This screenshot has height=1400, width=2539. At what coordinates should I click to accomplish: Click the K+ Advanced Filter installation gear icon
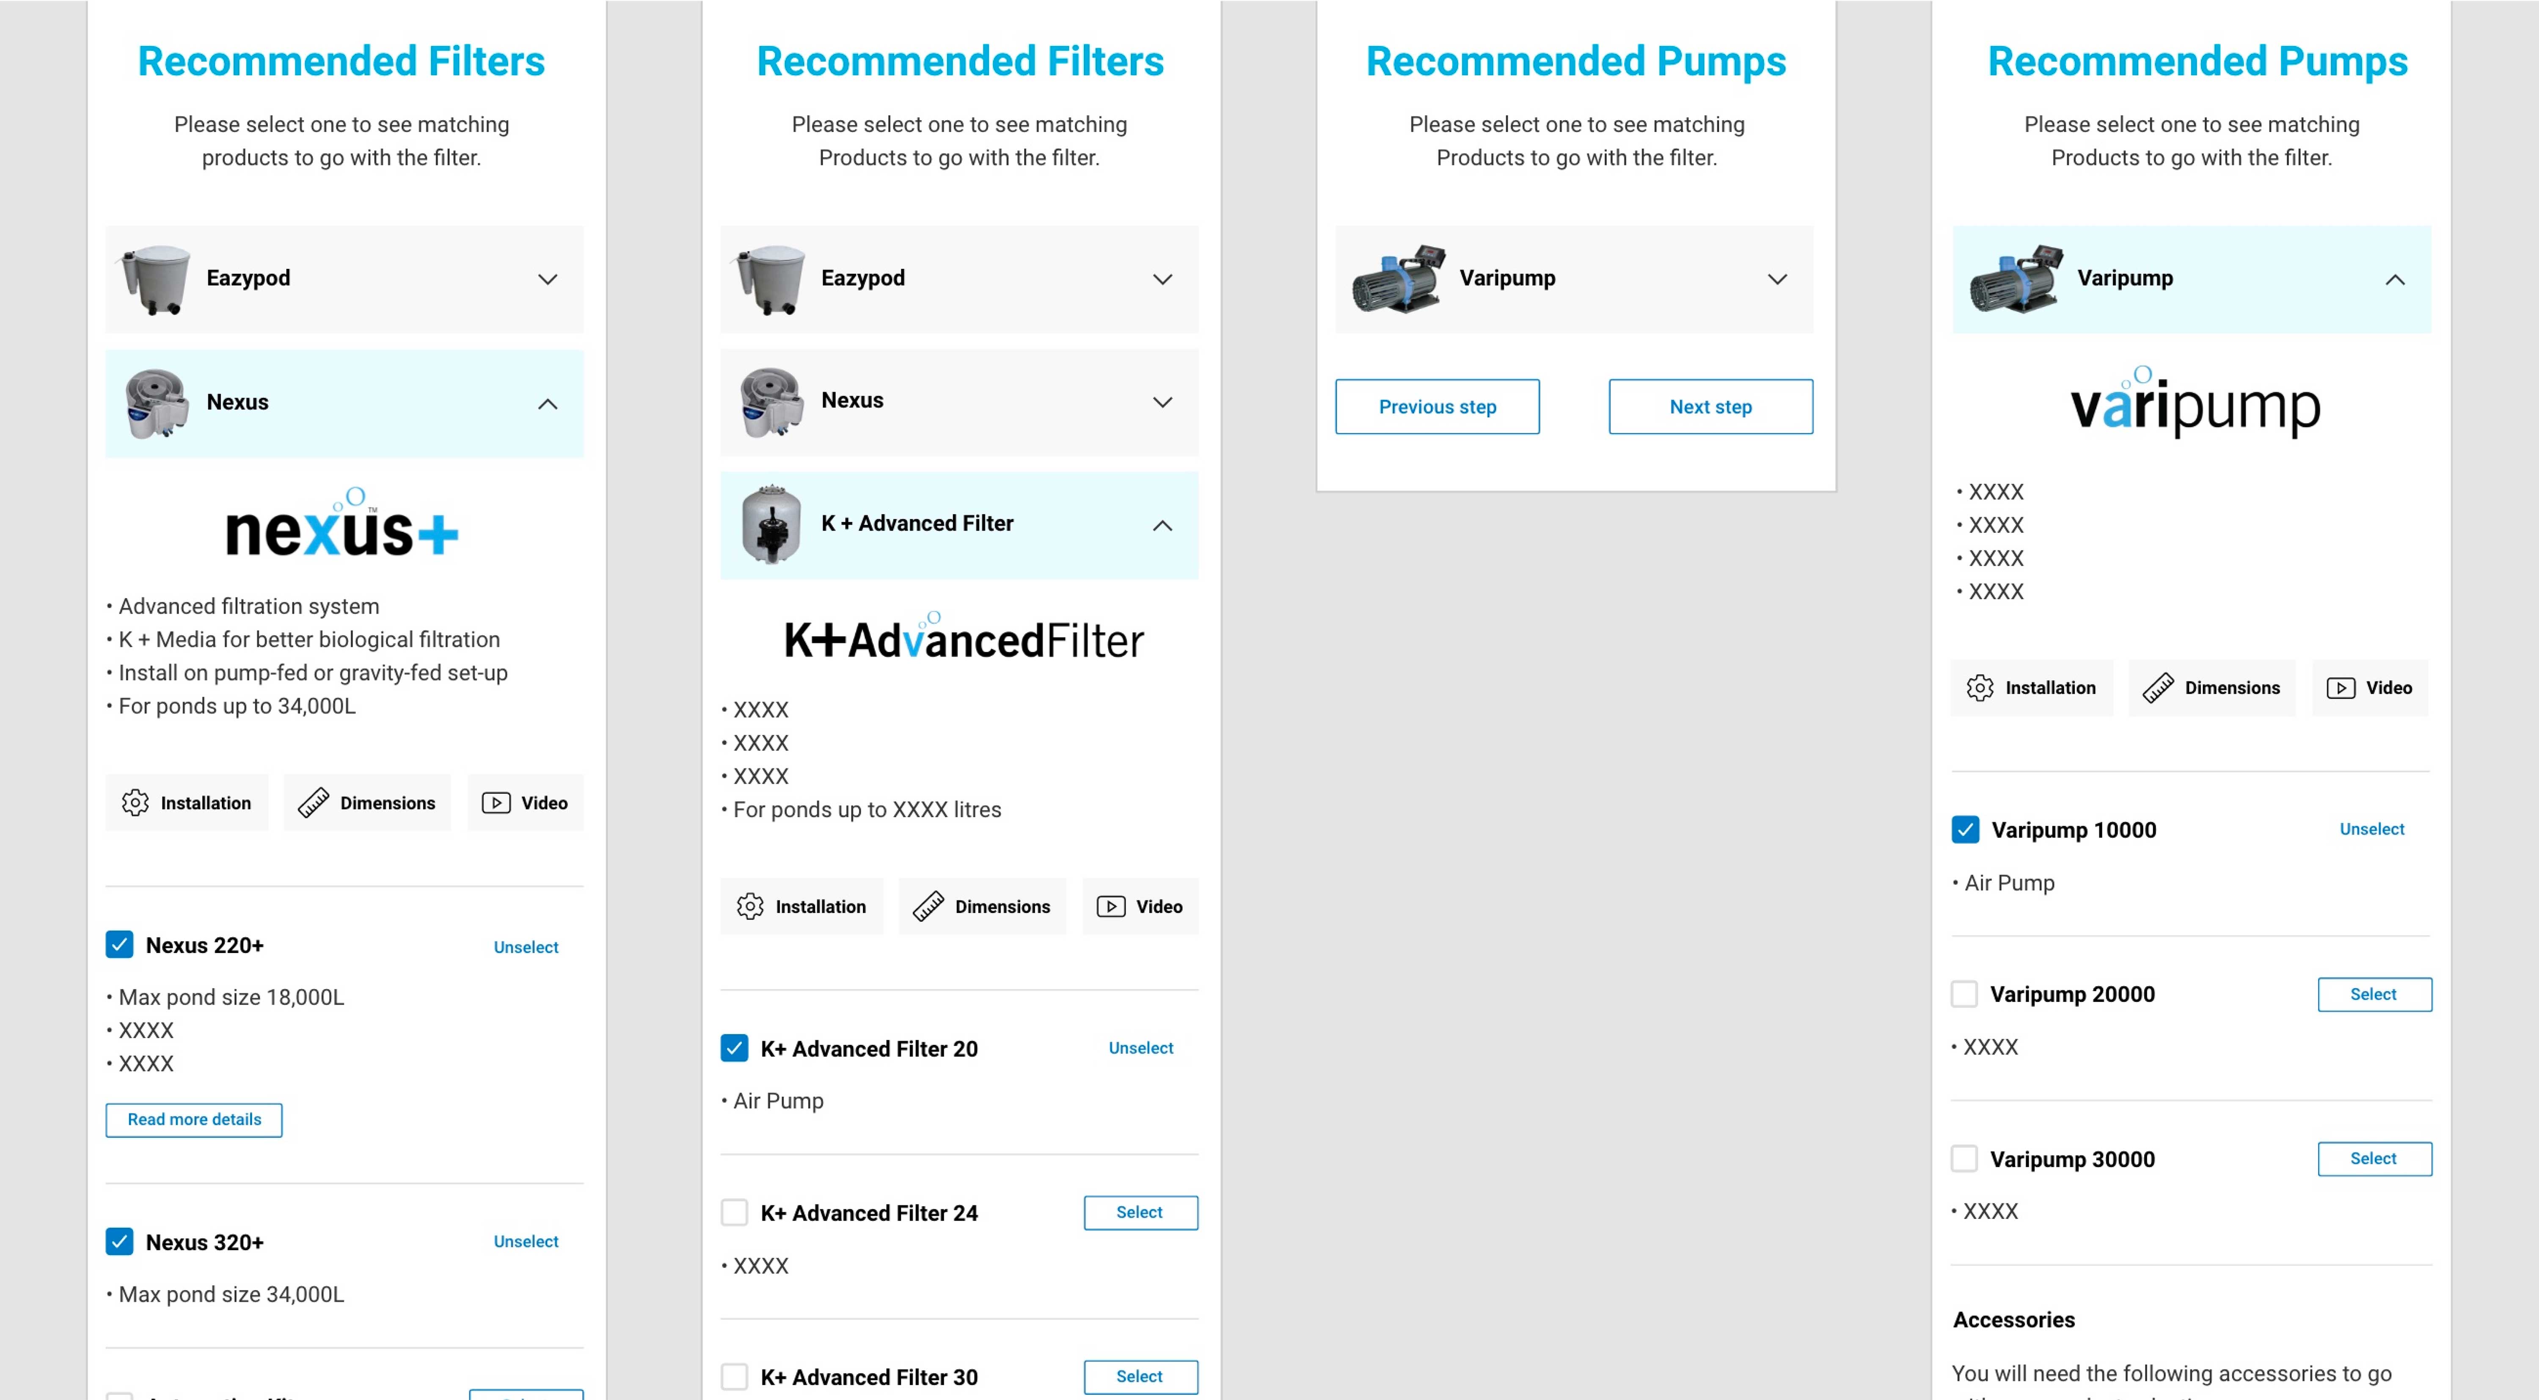pos(750,906)
